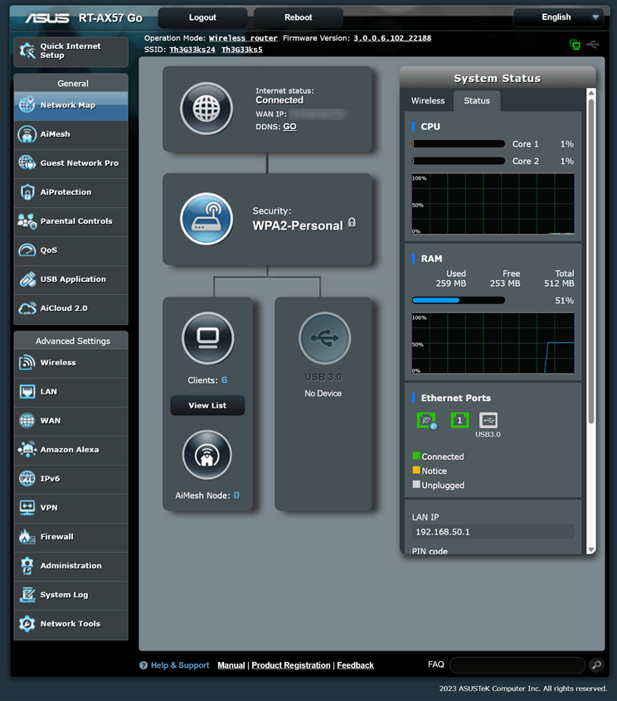
Task: Open Quick Internet Setup
Action: (71, 51)
